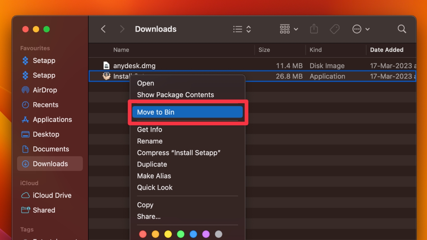Click the Tags icon in the toolbar
Viewport: 427px width, 240px height.
334,29
